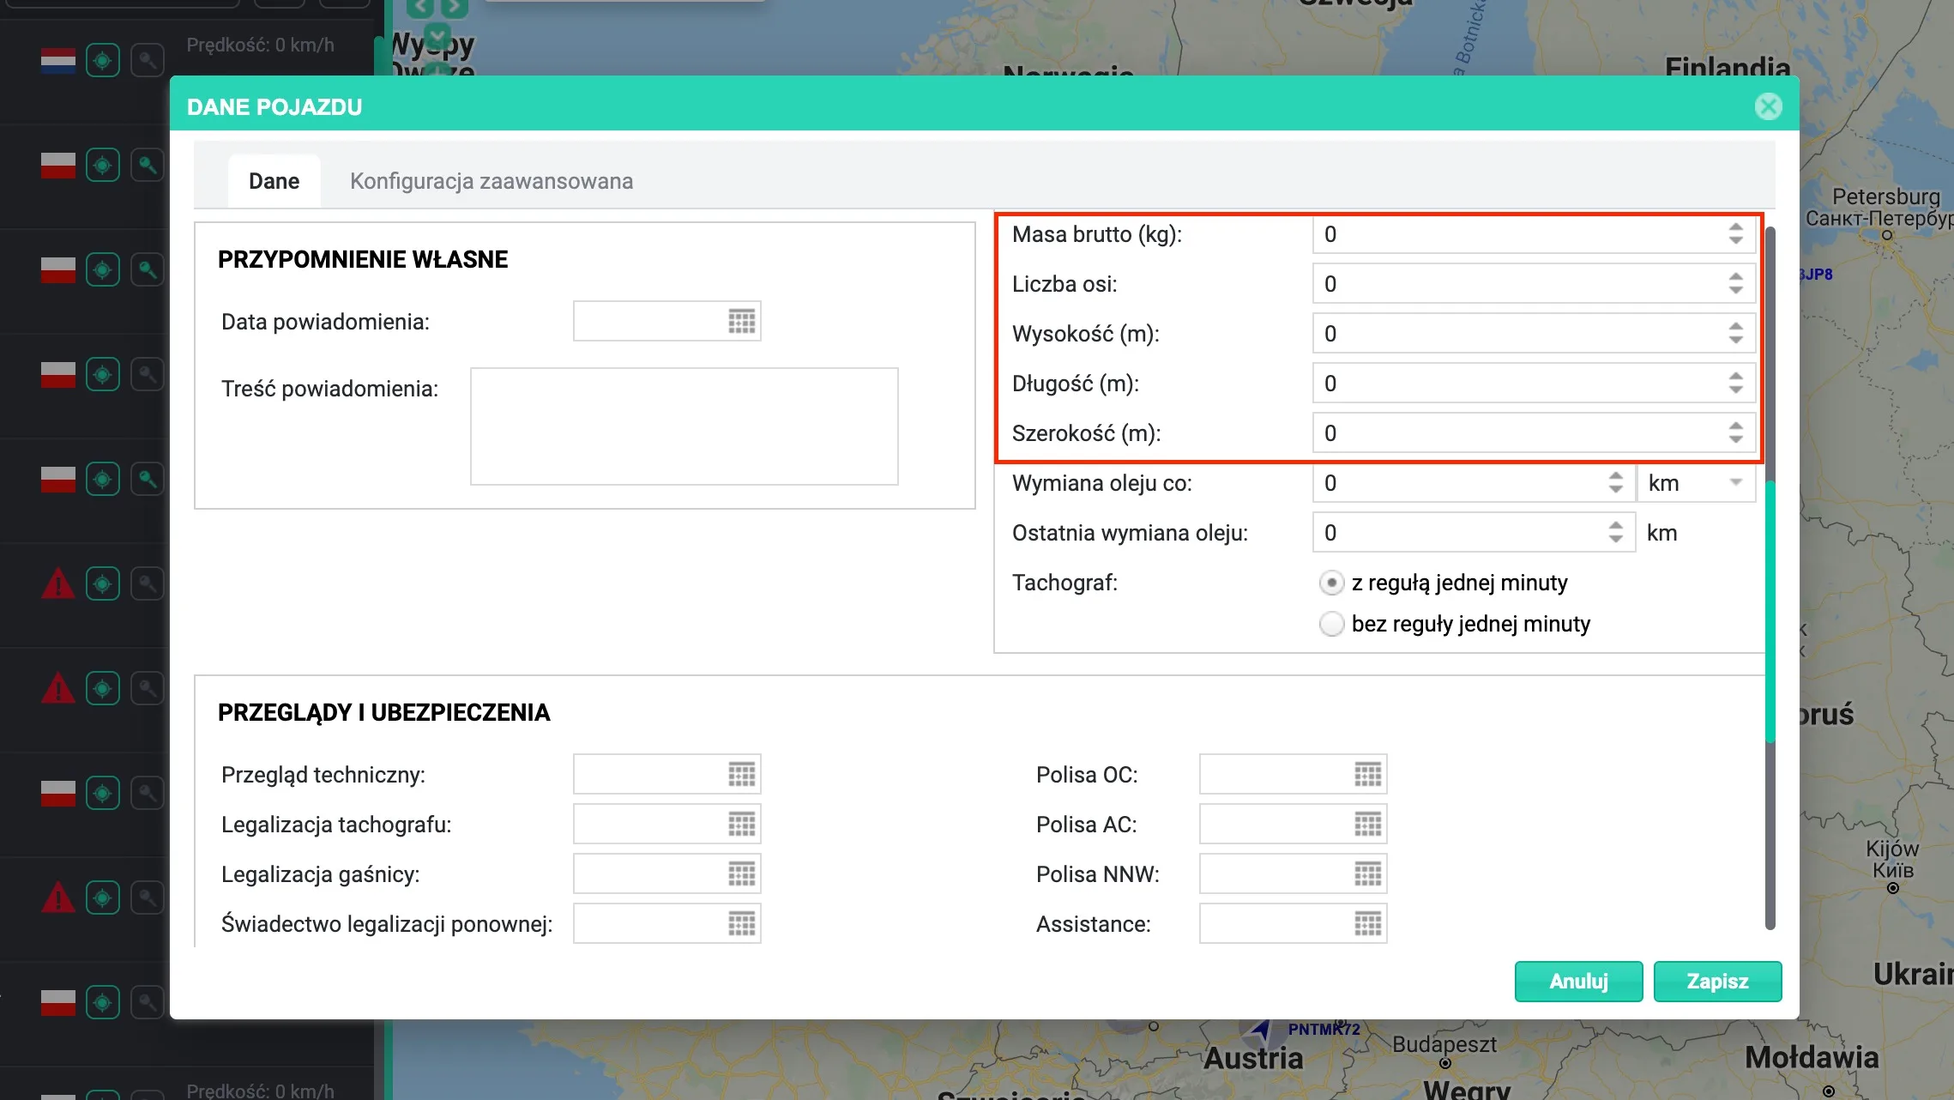This screenshot has width=1954, height=1100.
Task: Click the Dutch flag icon in vehicle list
Action: pyautogui.click(x=58, y=61)
